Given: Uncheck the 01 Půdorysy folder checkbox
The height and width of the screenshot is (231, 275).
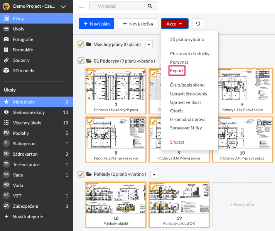Looking at the screenshot, I should click(x=81, y=61).
